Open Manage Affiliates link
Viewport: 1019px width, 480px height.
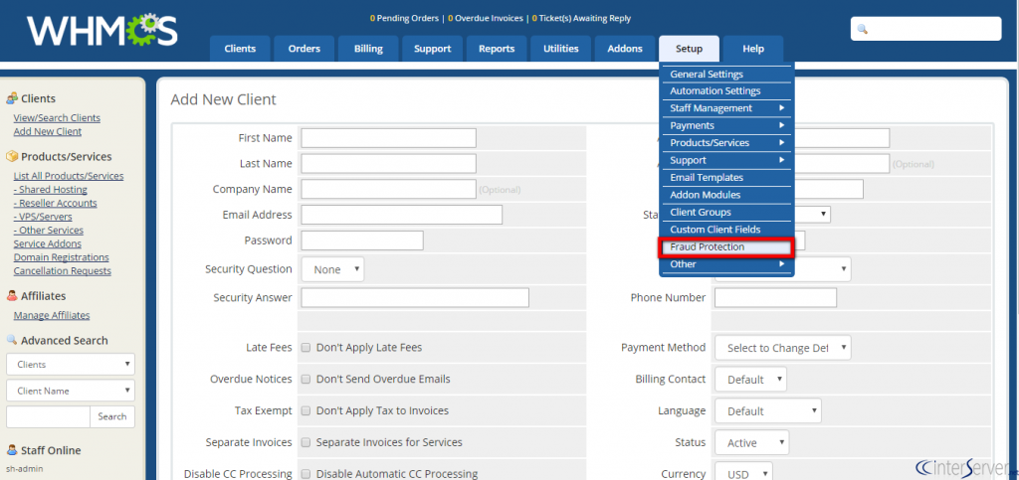pyautogui.click(x=52, y=315)
